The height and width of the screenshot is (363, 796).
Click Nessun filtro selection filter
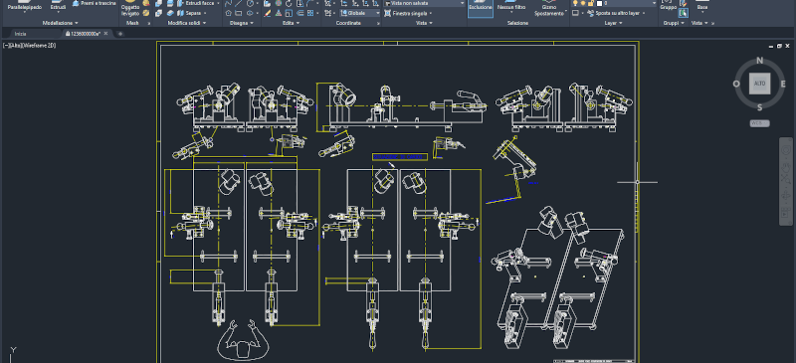[x=511, y=7]
